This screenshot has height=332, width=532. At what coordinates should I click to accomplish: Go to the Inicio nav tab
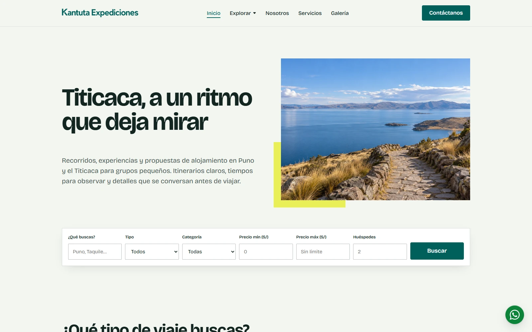(213, 13)
